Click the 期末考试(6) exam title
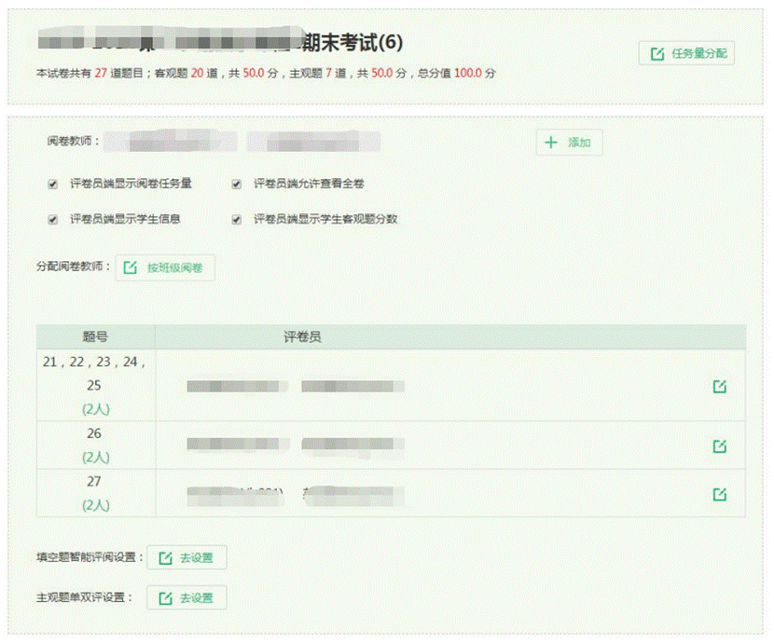The width and height of the screenshot is (774, 644). pyautogui.click(x=349, y=44)
